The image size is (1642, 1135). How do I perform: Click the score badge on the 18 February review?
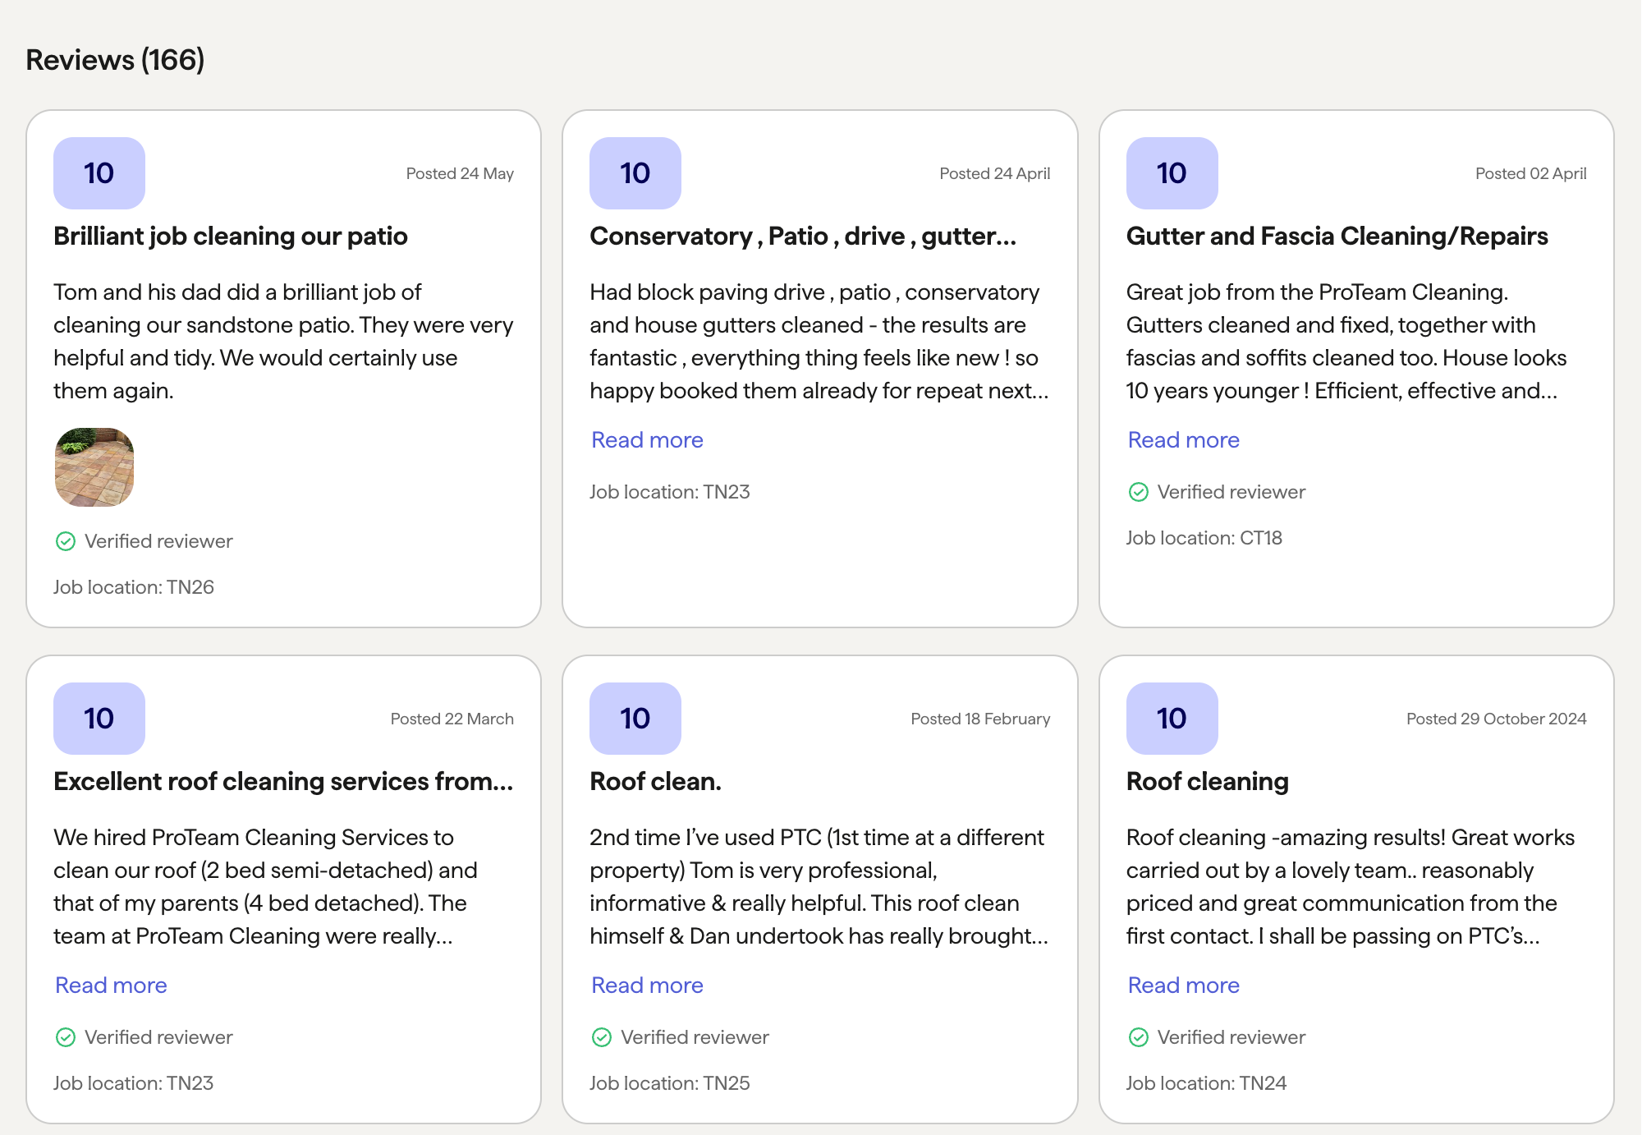(635, 719)
